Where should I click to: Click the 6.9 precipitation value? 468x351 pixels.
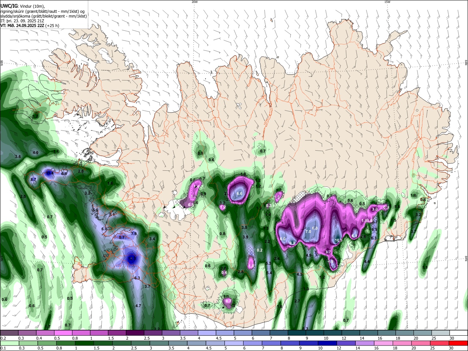click(x=374, y=229)
